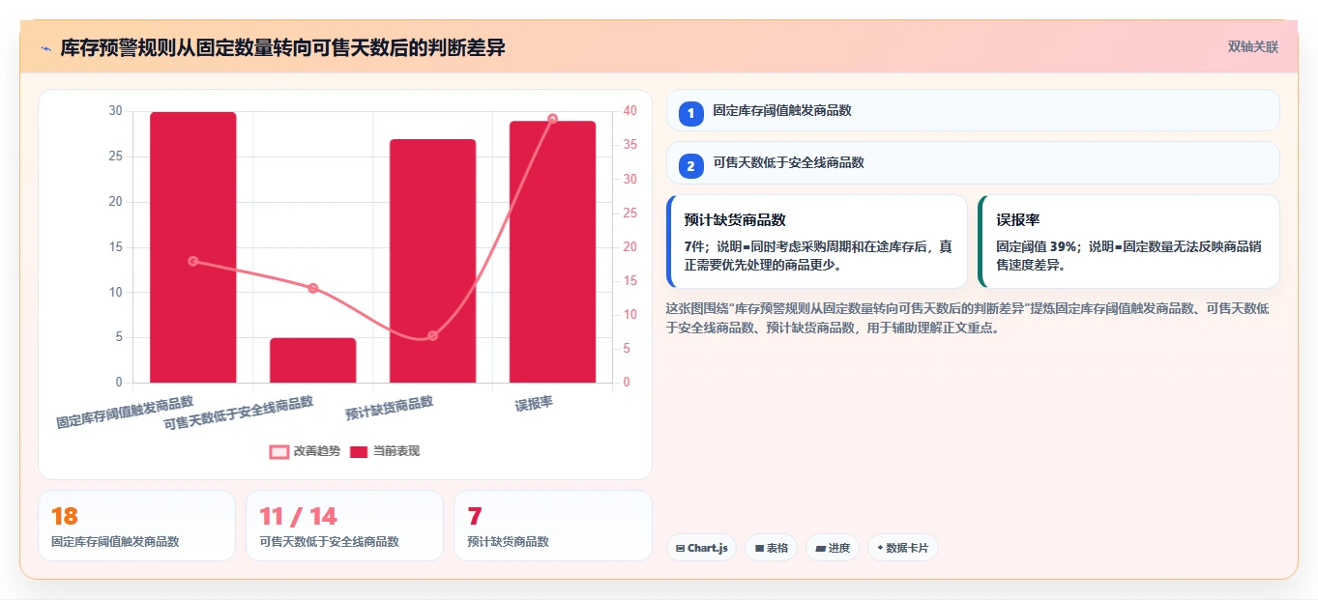This screenshot has width=1318, height=600.
Task: Click the x-axis label 预计缺货商品数
Action: tap(390, 409)
